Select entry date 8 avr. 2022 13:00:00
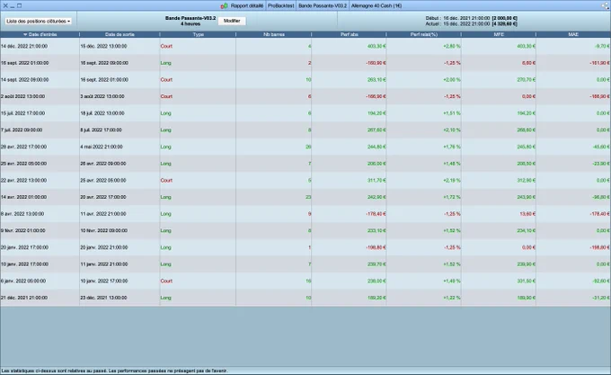This screenshot has width=611, height=375. (22, 214)
